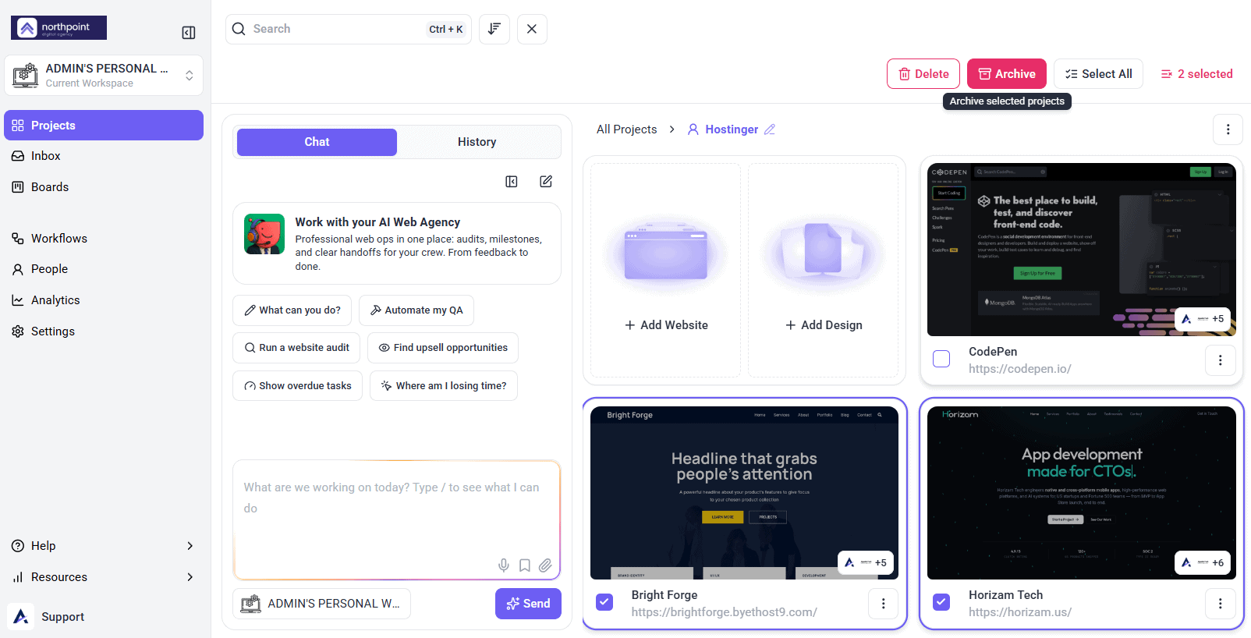
Task: Focus the chat message text area
Action: click(x=397, y=520)
